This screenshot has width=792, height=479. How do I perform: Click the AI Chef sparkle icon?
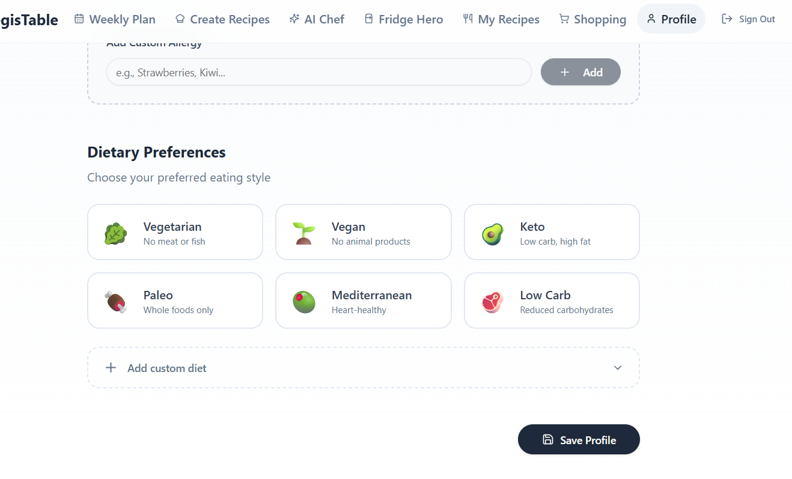[294, 19]
